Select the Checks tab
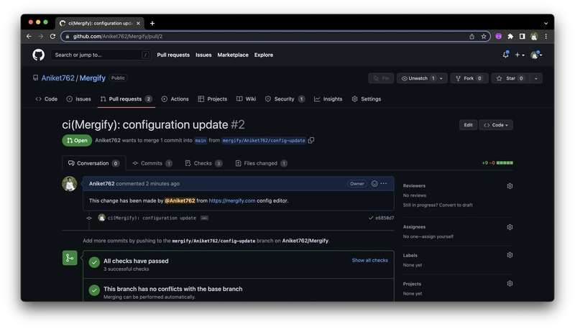Viewport: 575px width, 329px height. point(204,163)
